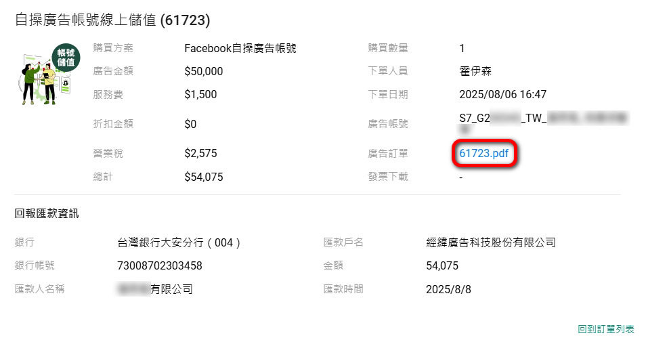Click the $1,500 service fee value
This screenshot has height=344, width=646.
(x=200, y=94)
